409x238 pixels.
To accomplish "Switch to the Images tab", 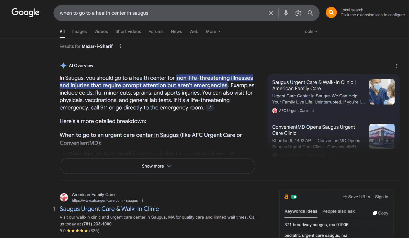I will coord(79,31).
